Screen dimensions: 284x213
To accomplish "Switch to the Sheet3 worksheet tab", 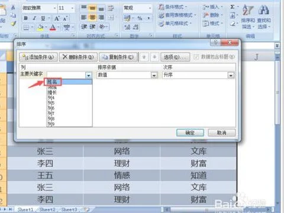I will click(x=69, y=209).
